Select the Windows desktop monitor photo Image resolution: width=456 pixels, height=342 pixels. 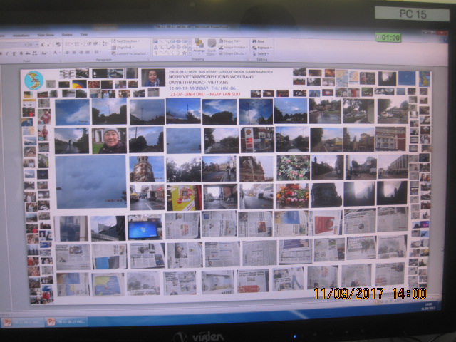pos(145,227)
